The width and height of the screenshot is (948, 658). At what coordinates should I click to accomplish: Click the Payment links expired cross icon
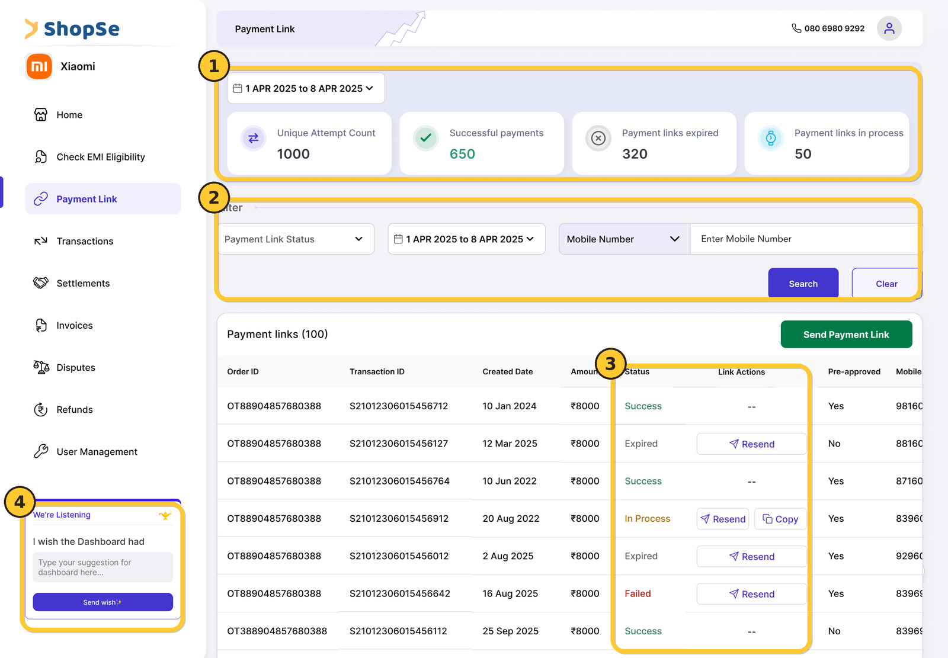(598, 138)
